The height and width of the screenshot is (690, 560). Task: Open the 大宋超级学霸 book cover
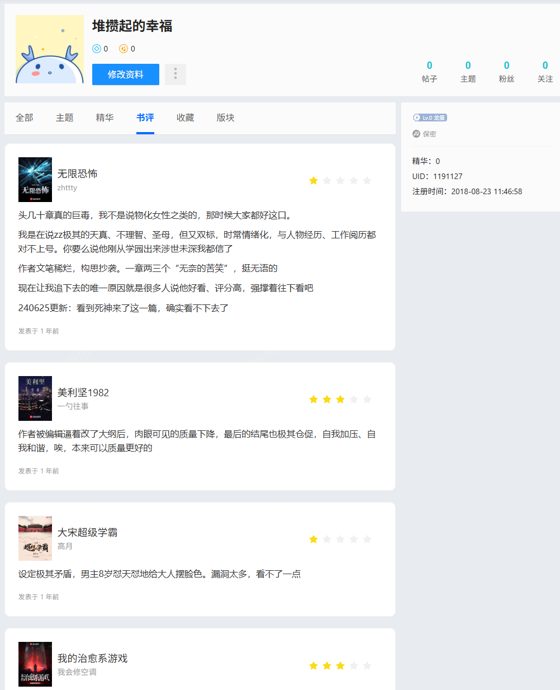tap(35, 538)
